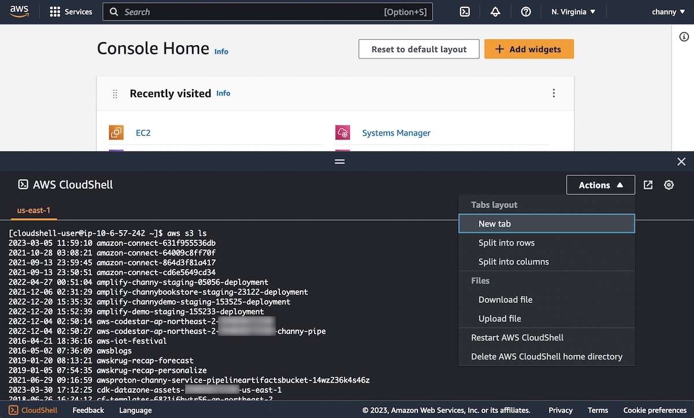Viewport: 694px width, 418px height.
Task: Choose Download file from the menu
Action: coord(547,299)
